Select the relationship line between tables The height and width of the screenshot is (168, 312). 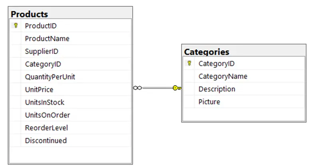coord(157,88)
